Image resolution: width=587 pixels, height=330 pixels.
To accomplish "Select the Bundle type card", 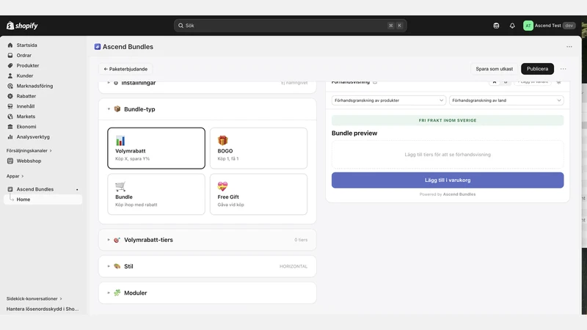I will tap(156, 194).
